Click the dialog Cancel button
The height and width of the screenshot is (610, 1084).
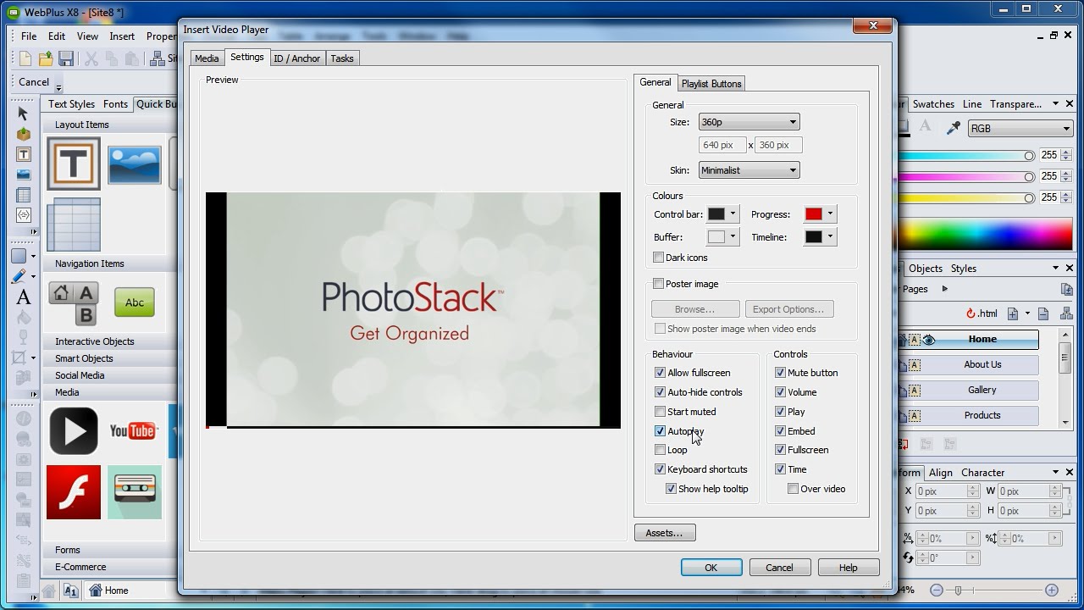pyautogui.click(x=779, y=568)
